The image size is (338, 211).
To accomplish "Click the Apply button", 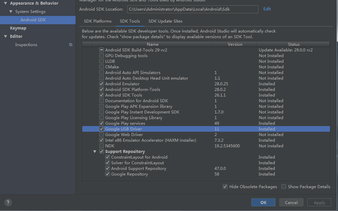I will [319, 202].
